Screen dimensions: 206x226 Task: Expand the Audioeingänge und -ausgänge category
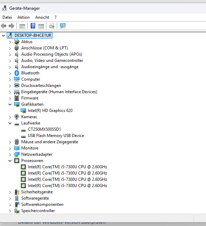(x=10, y=67)
